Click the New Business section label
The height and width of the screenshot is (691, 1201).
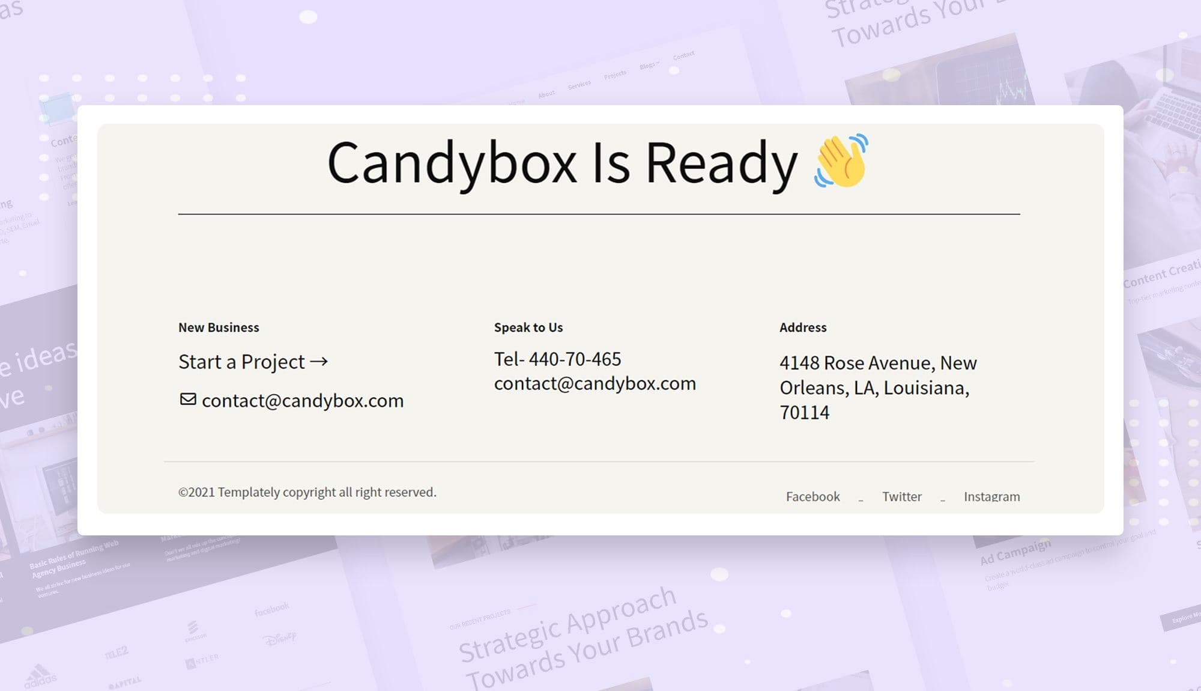(218, 327)
